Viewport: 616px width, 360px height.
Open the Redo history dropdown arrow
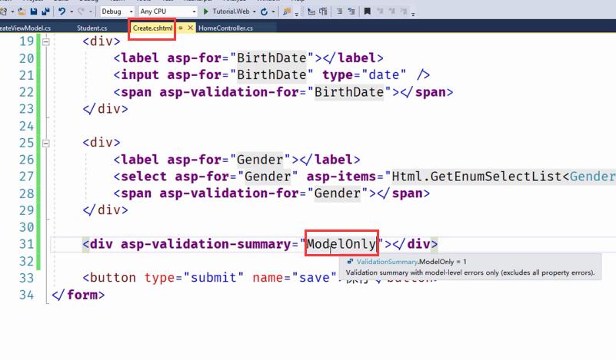coord(90,12)
